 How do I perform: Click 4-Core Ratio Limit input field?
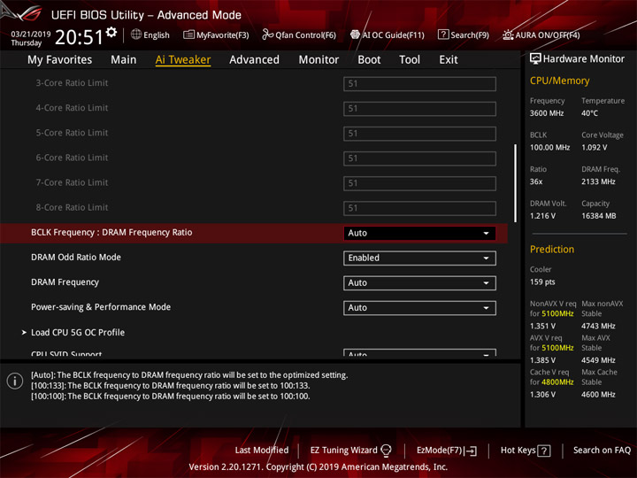click(419, 109)
